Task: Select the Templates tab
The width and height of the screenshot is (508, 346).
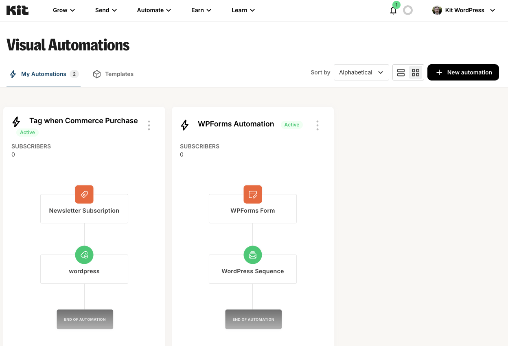Action: point(113,74)
